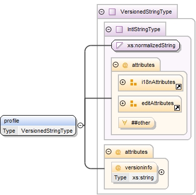Screen dimensions: 196x195
Task: Click the VersionedStringType complex type square icon
Action: pyautogui.click(x=112, y=12)
